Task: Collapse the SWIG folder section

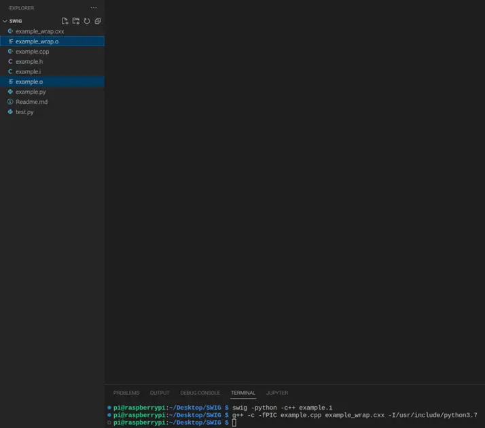Action: coord(5,21)
